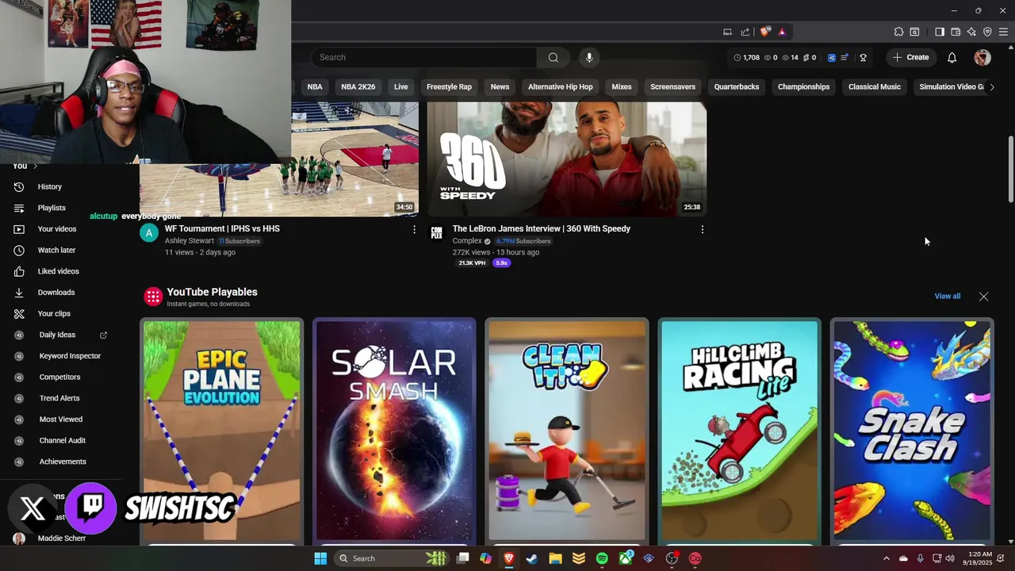1015x571 pixels.
Task: Click the YouTube Playables grid icon
Action: (153, 297)
